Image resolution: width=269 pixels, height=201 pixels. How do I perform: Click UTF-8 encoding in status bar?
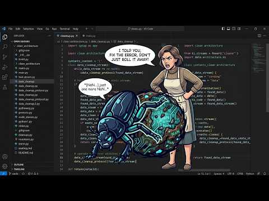(x=231, y=174)
